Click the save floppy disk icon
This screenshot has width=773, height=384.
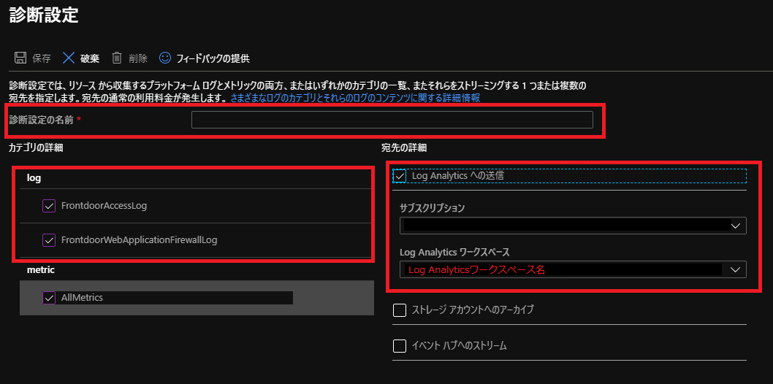(20, 58)
